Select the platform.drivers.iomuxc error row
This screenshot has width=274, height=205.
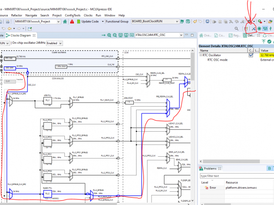click(242, 187)
